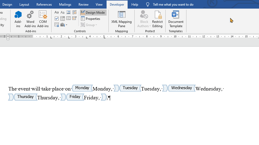
Task: Insert a Date Picker content control
Action: pyautogui.click(x=74, y=19)
